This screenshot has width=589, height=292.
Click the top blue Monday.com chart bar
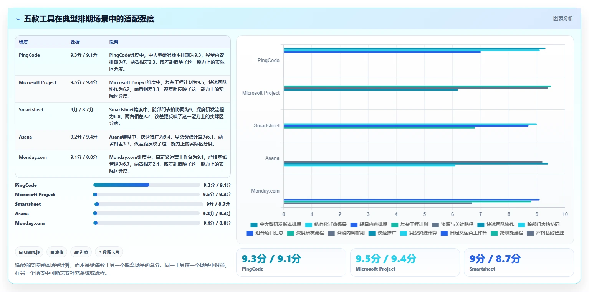(x=412, y=200)
